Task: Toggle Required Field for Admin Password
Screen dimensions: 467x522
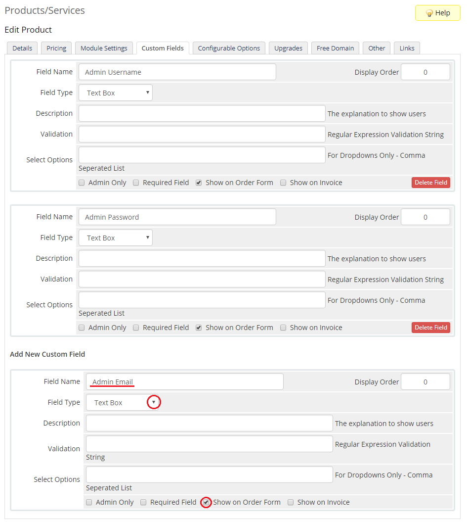Action: [x=136, y=328]
